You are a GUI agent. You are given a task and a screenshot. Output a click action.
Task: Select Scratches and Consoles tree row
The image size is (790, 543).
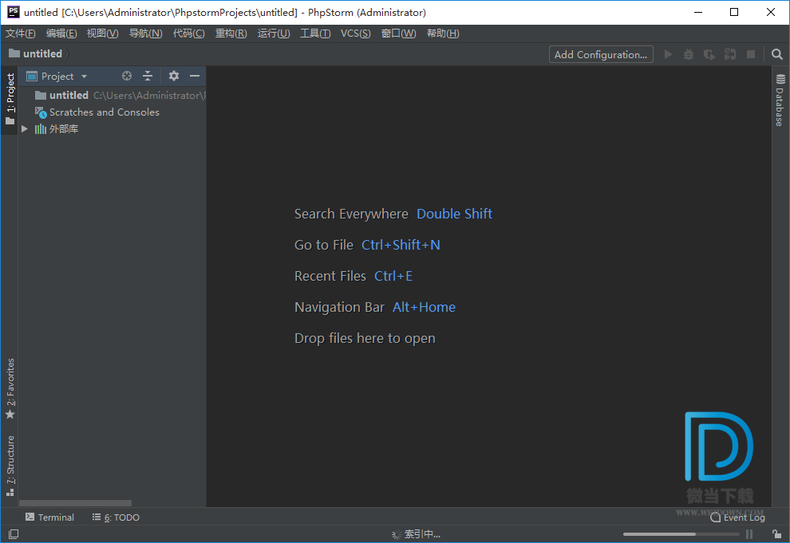[113, 112]
